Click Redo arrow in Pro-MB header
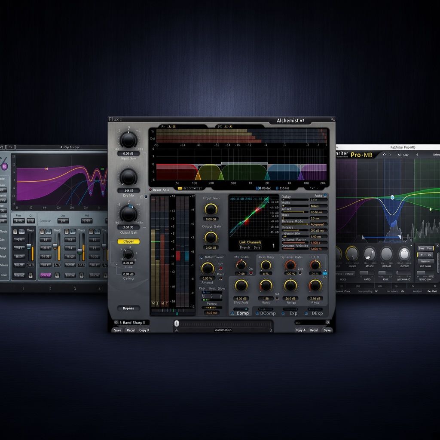The height and width of the screenshot is (440, 440). pos(390,155)
